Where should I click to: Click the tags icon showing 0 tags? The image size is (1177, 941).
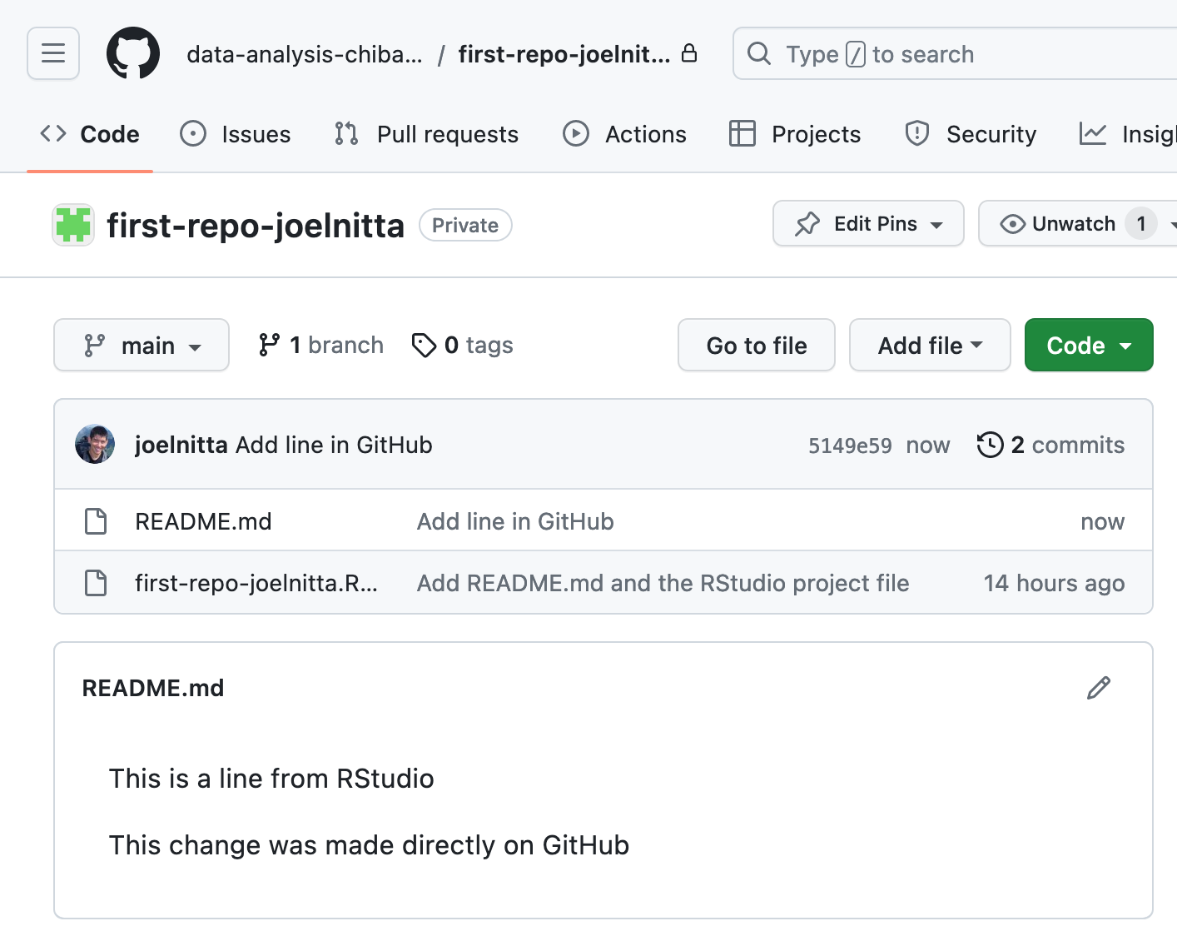pos(424,345)
